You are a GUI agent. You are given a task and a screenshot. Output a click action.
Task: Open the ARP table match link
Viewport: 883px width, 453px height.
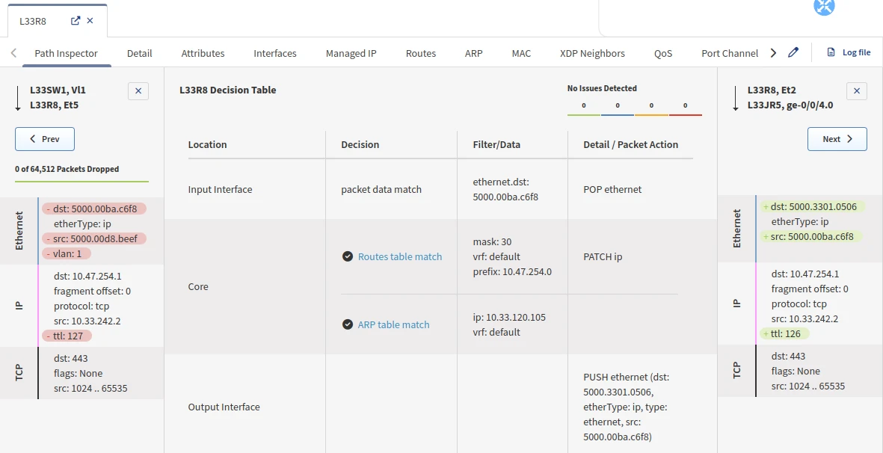[393, 324]
